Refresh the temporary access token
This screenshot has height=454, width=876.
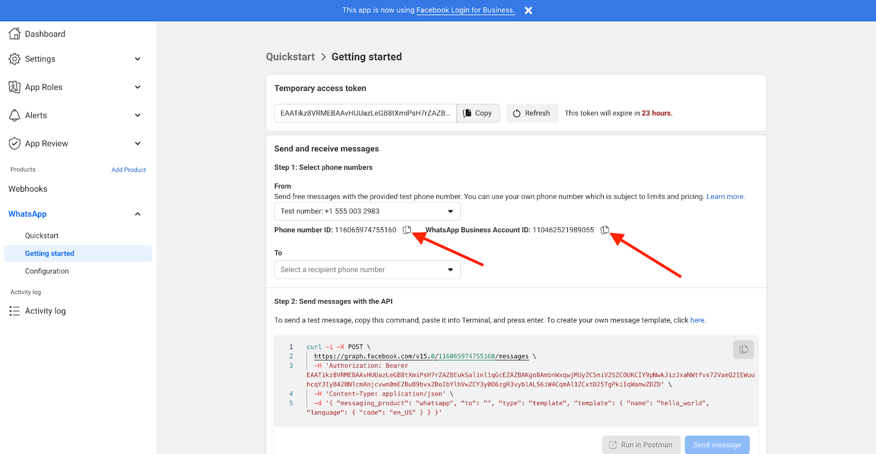532,113
